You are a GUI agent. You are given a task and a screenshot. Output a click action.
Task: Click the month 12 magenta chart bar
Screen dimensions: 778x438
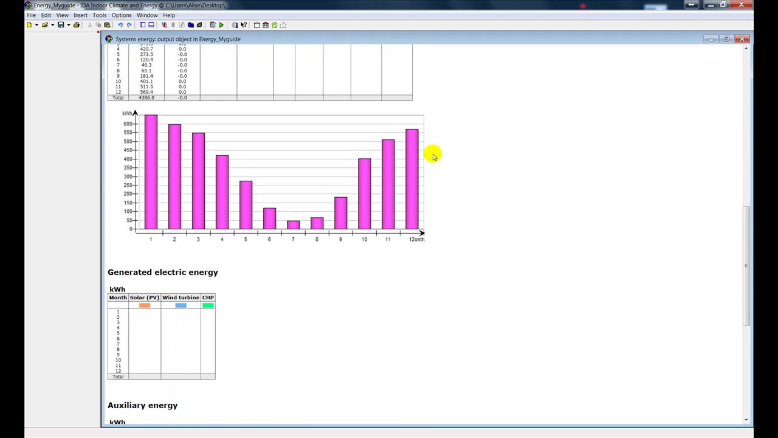click(x=411, y=179)
